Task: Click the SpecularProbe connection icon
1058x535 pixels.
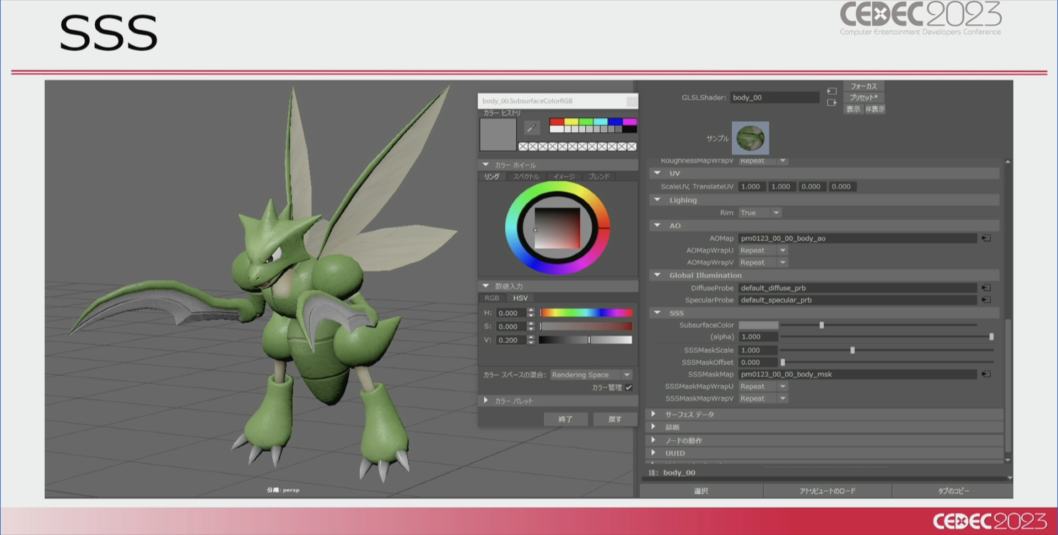Action: pos(986,300)
